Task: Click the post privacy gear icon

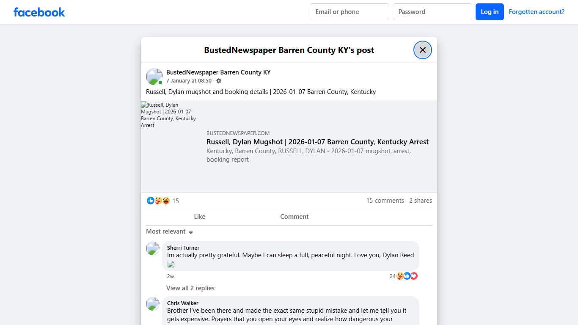Action: pos(219,81)
